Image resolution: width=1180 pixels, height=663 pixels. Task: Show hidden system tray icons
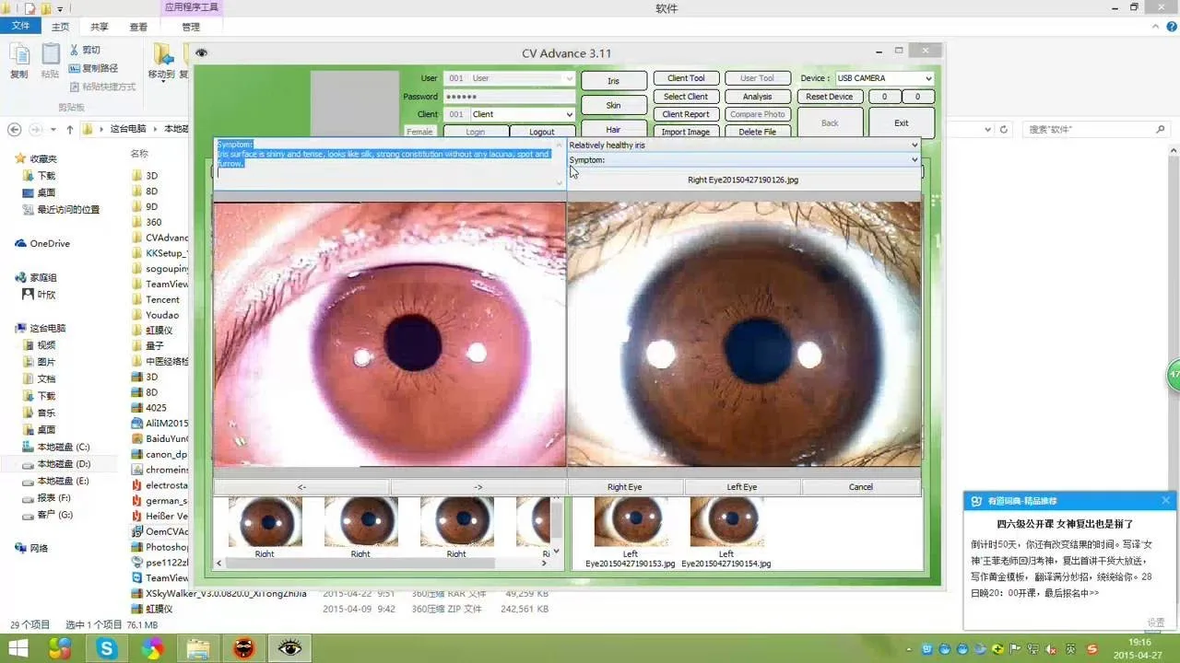(x=909, y=649)
